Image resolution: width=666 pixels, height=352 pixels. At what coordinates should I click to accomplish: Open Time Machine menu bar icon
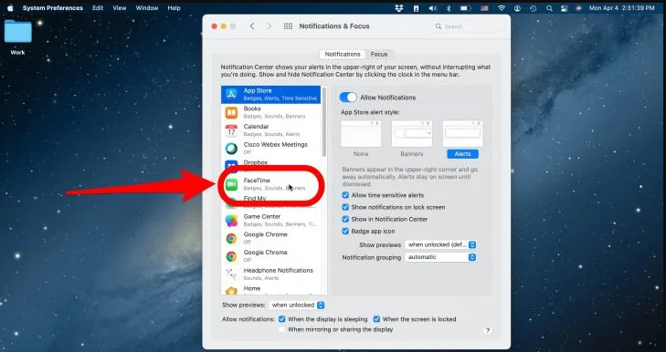point(533,8)
